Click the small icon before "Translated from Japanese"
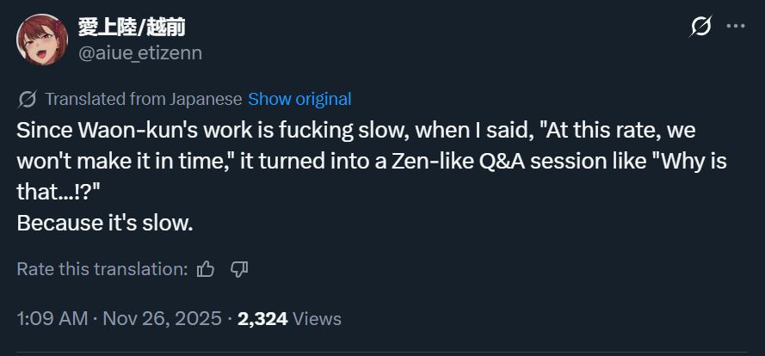 [28, 100]
